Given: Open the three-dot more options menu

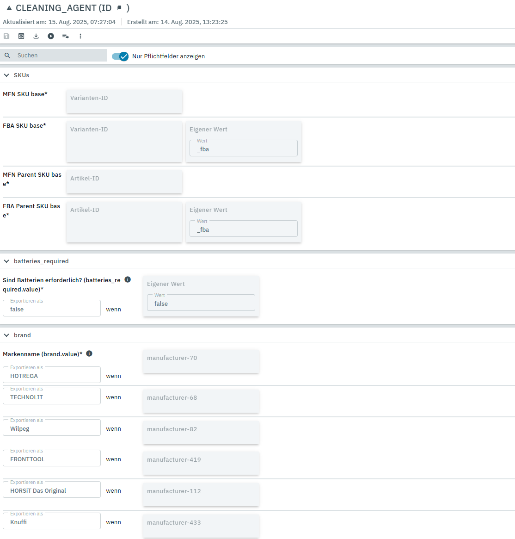Looking at the screenshot, I should pyautogui.click(x=80, y=36).
